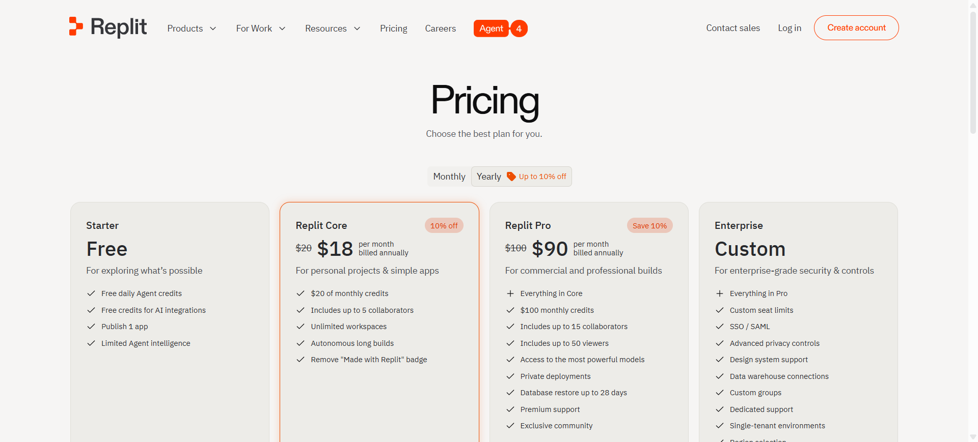The width and height of the screenshot is (978, 442).
Task: Open the Careers nav link
Action: 440,28
